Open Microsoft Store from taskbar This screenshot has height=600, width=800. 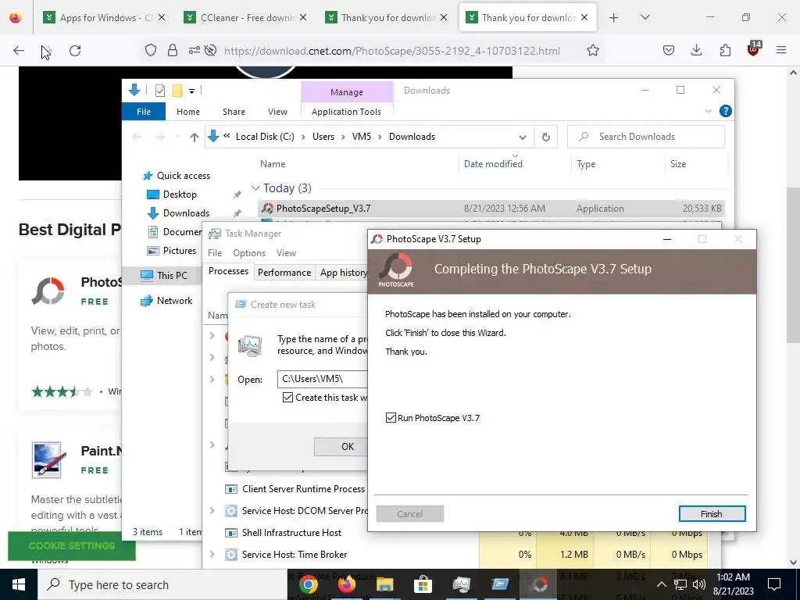tap(423, 584)
